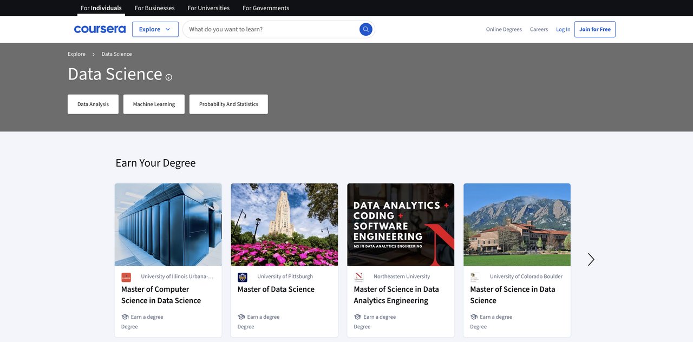Viewport: 693px width, 342px height.
Task: Click the info icon beside Data Science heading
Action: coord(169,77)
